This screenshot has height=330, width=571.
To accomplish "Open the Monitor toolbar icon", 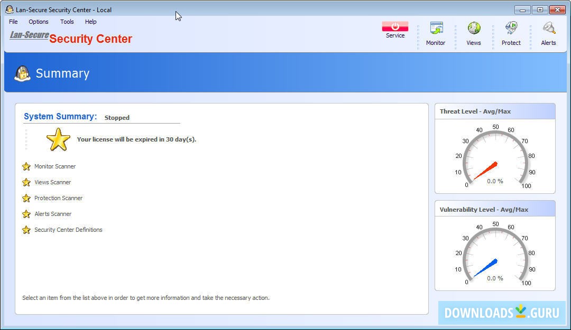I will coord(436,28).
